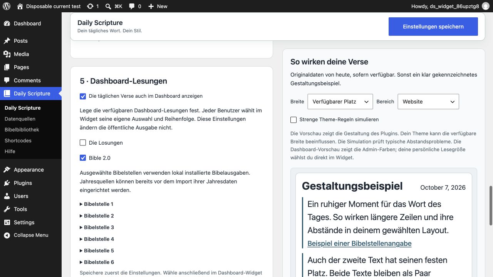Viewport: 493px width, 277px height.
Task: Click the Settings sliders icon
Action: (7, 222)
